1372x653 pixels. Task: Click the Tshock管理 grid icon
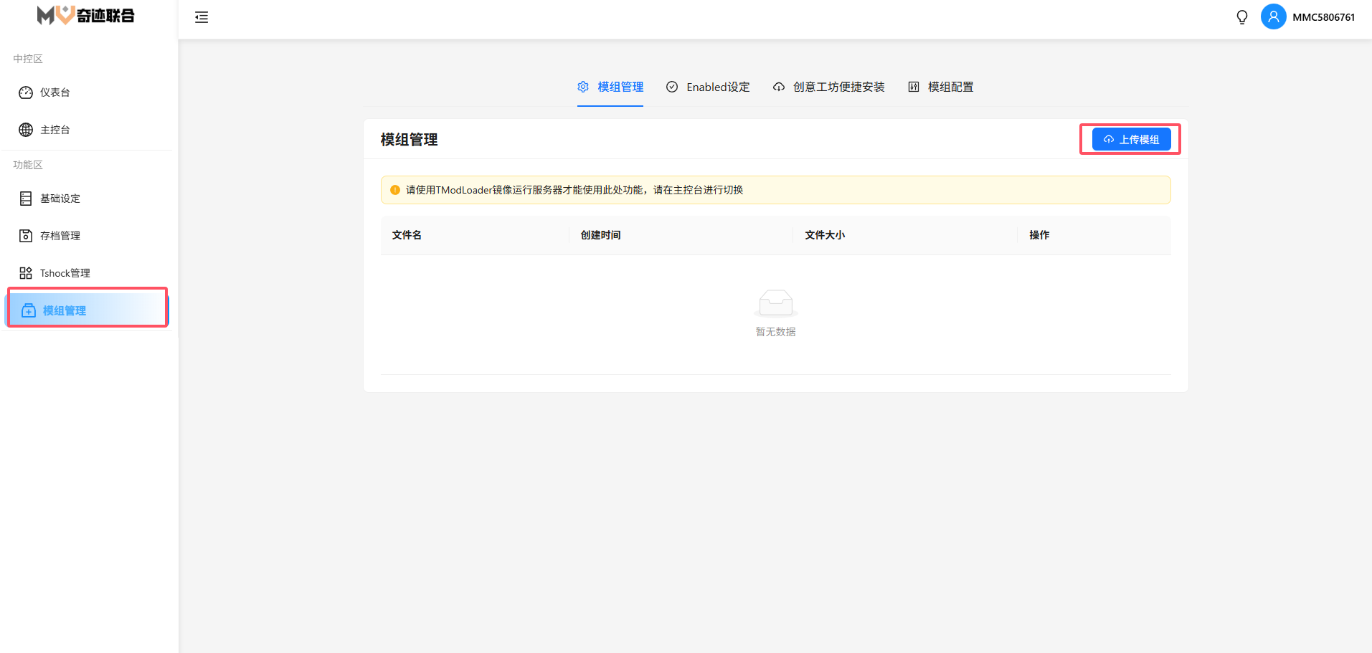pyautogui.click(x=26, y=273)
